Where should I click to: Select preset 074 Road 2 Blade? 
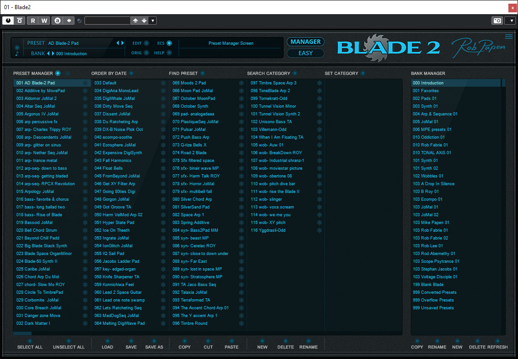click(x=189, y=153)
